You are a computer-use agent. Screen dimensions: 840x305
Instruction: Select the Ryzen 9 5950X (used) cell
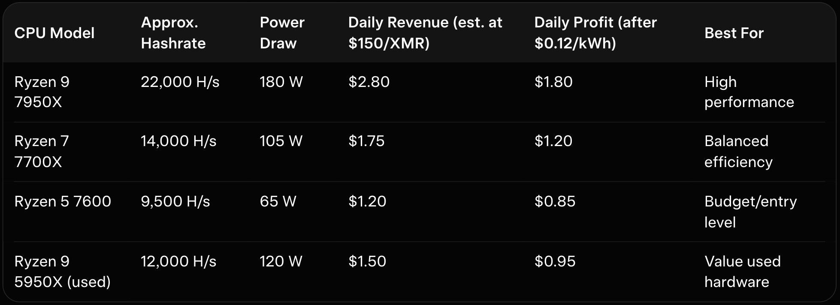(x=63, y=272)
